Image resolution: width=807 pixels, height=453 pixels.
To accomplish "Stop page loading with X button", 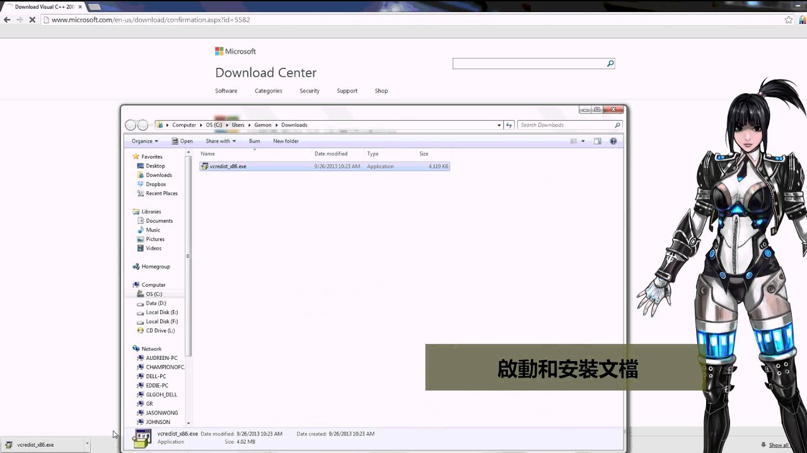I will pos(32,20).
